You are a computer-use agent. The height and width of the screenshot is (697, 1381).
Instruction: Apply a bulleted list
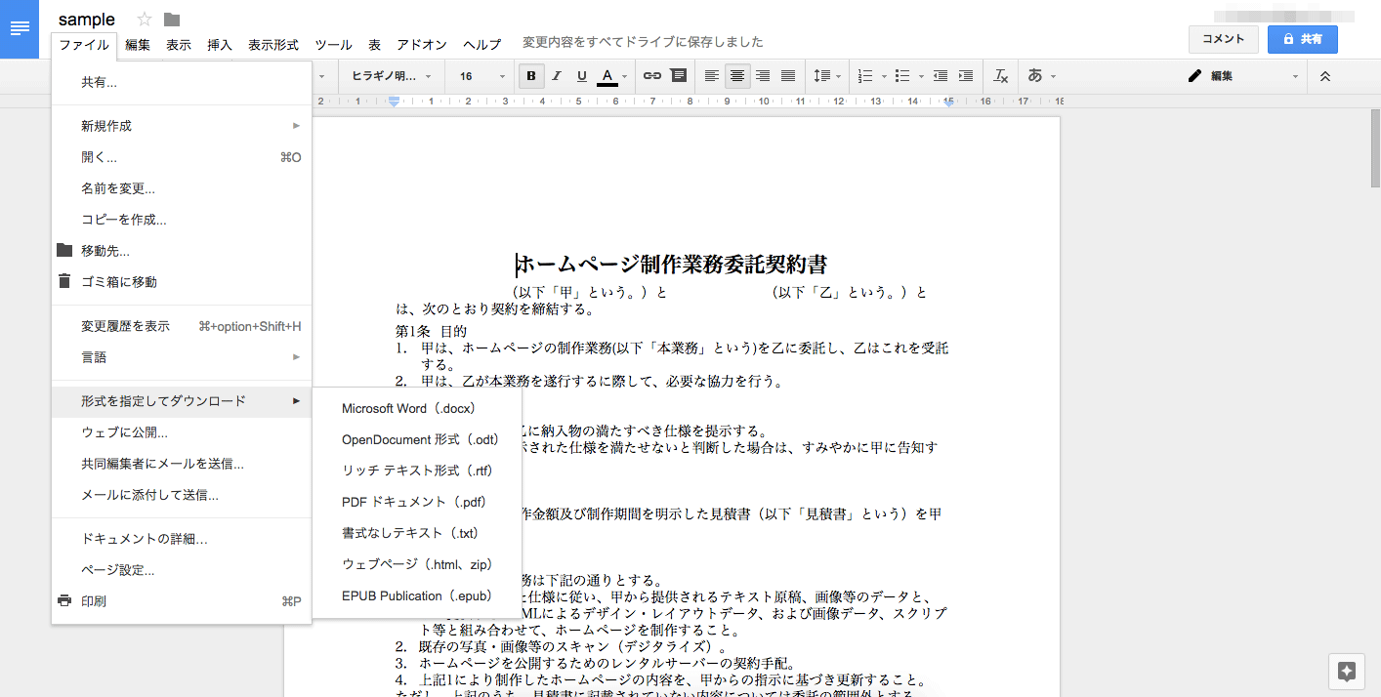coord(901,76)
